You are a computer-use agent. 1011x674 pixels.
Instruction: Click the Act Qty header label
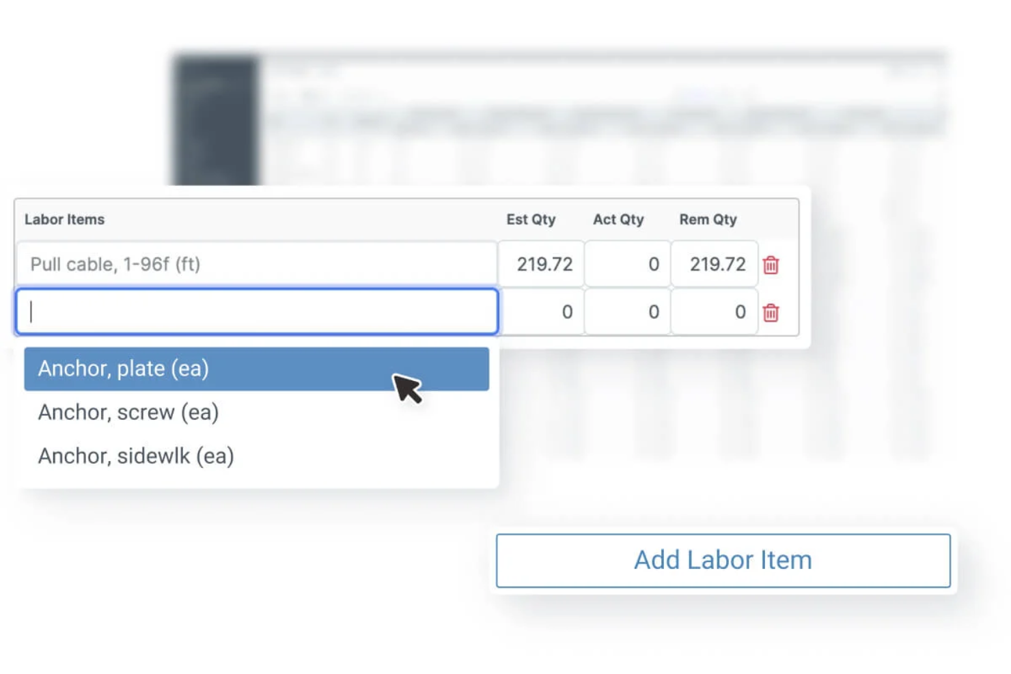pyautogui.click(x=618, y=219)
